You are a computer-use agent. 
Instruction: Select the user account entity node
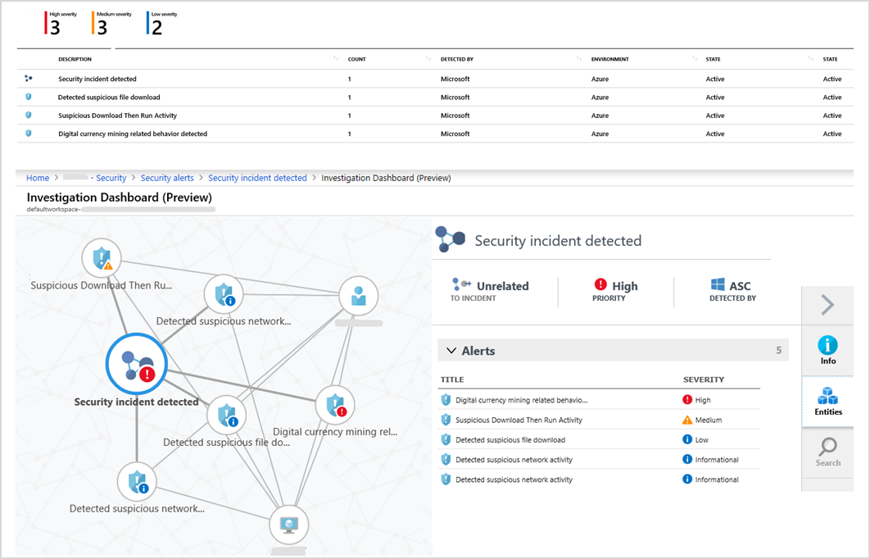(358, 296)
